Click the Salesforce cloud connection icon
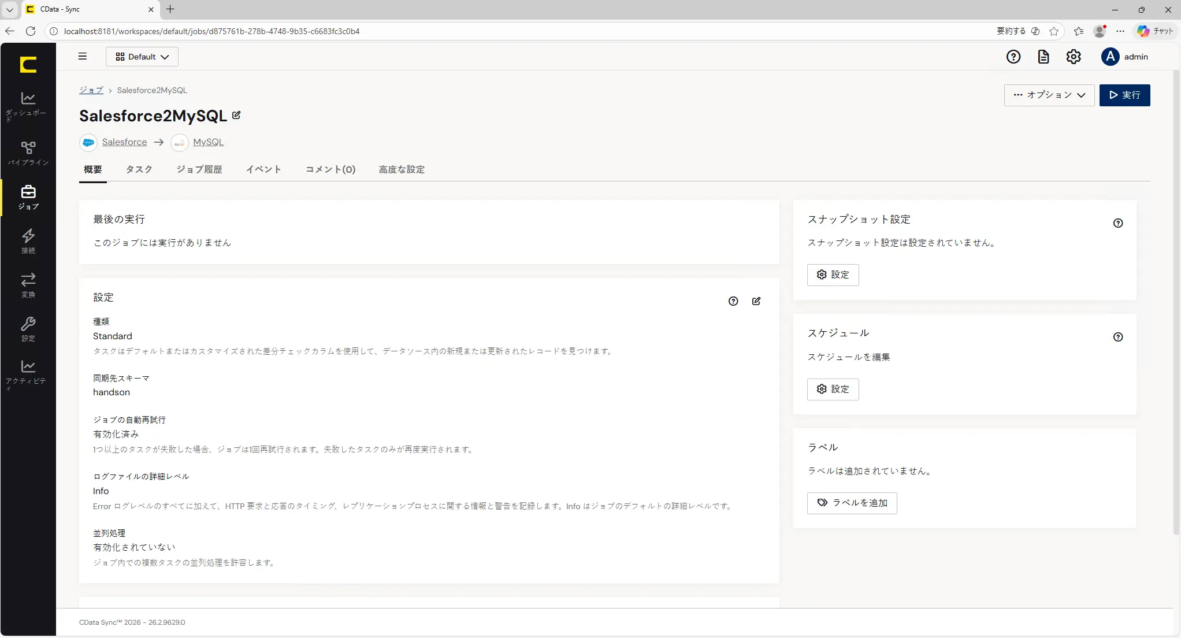 coord(88,142)
